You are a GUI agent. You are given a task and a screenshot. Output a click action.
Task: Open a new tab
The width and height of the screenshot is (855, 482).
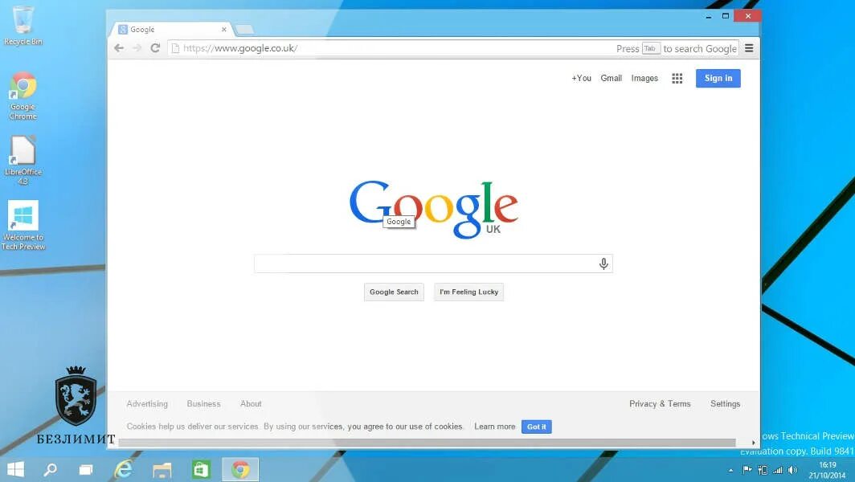[x=245, y=30]
